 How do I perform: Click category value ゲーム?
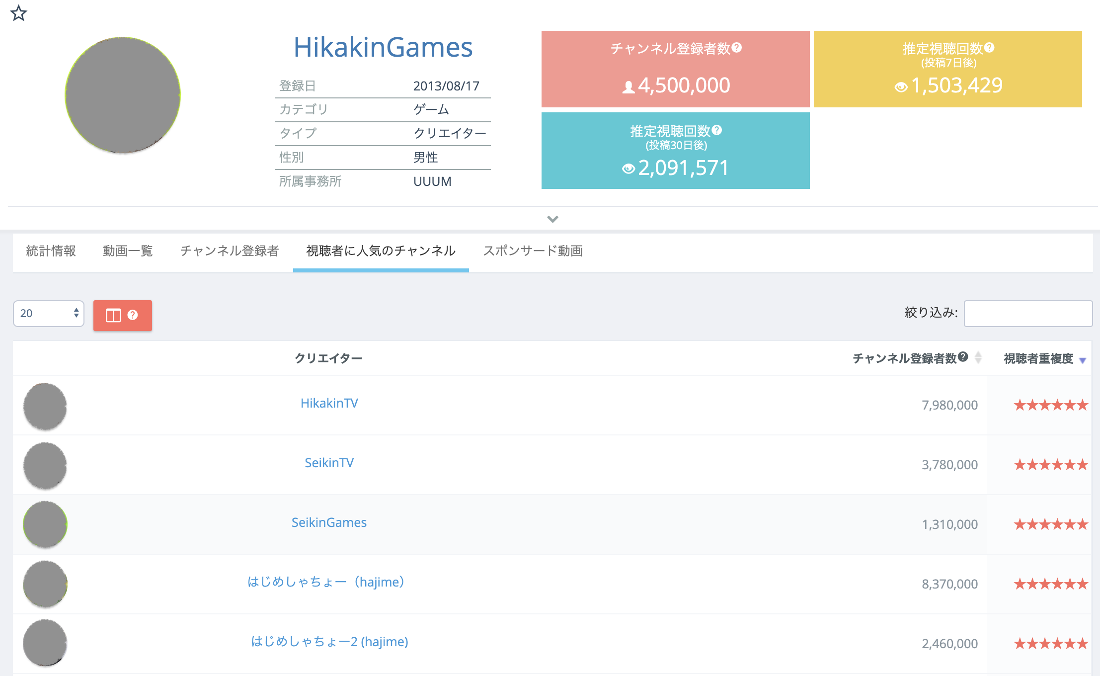tap(431, 109)
